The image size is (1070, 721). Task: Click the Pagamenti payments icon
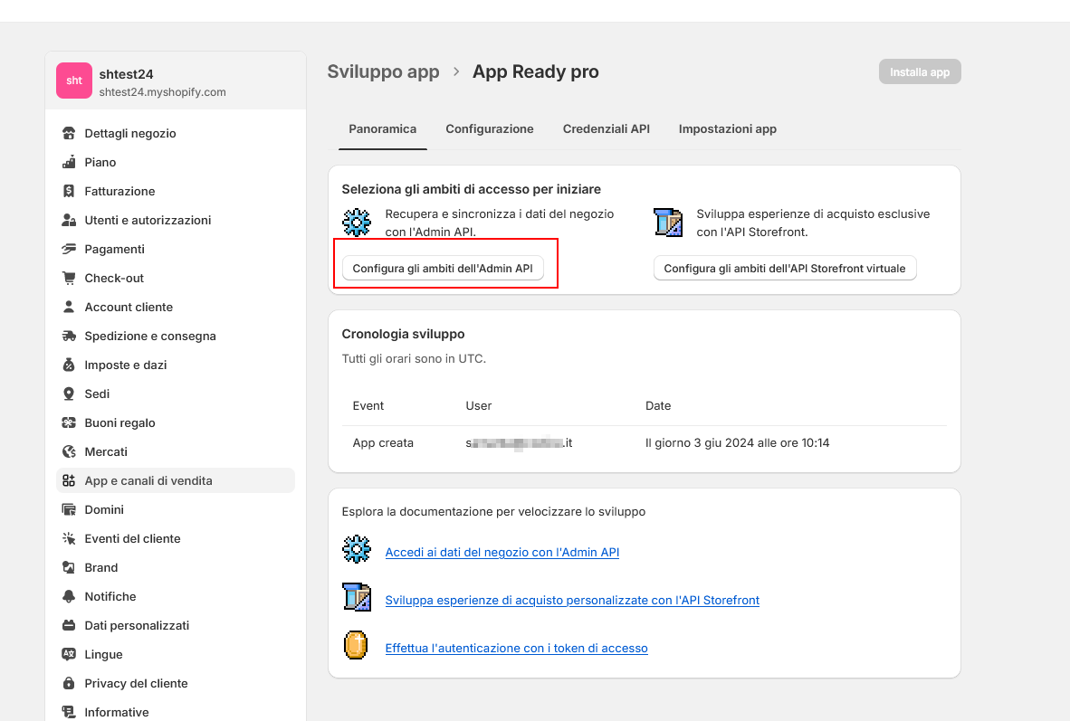[69, 249]
